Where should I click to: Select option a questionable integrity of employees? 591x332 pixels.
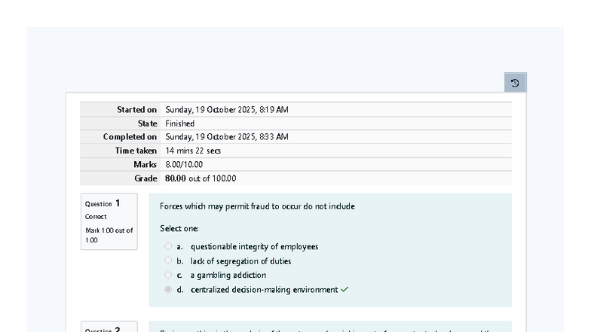pyautogui.click(x=168, y=246)
